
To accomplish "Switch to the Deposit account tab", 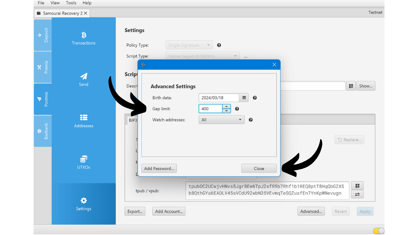I will point(43,35).
